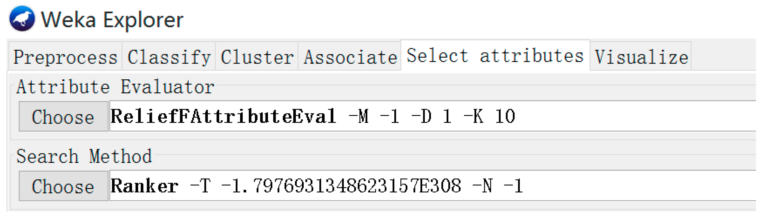Image resolution: width=760 pixels, height=217 pixels.
Task: Click the Weka bird logo icon
Action: 22,19
